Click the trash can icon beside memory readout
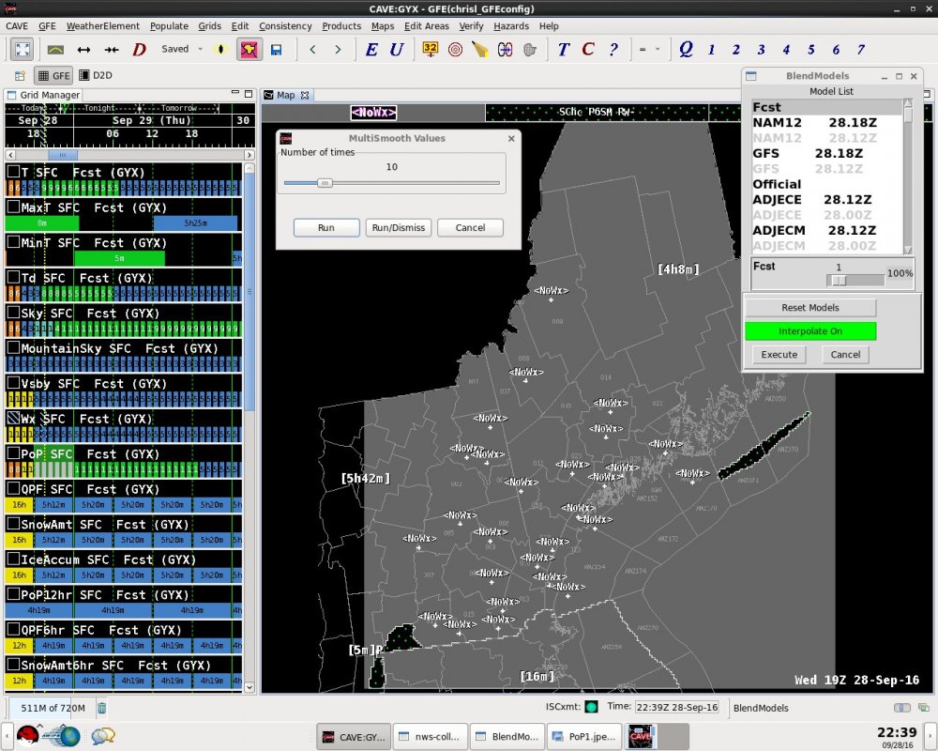 pos(101,708)
